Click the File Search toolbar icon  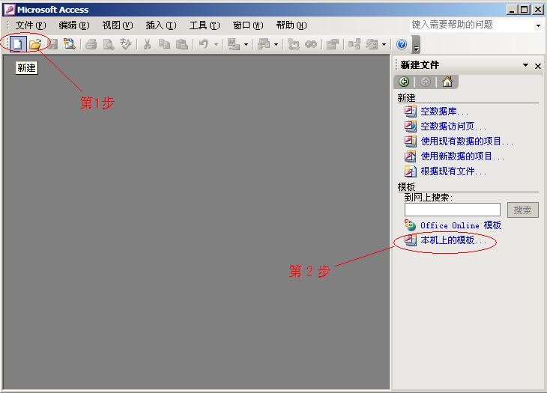point(70,44)
